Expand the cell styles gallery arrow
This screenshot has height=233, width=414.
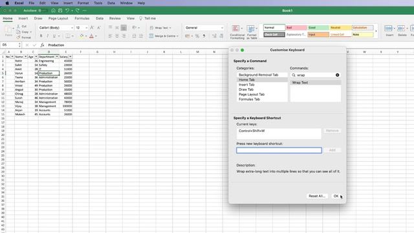pyautogui.click(x=376, y=31)
